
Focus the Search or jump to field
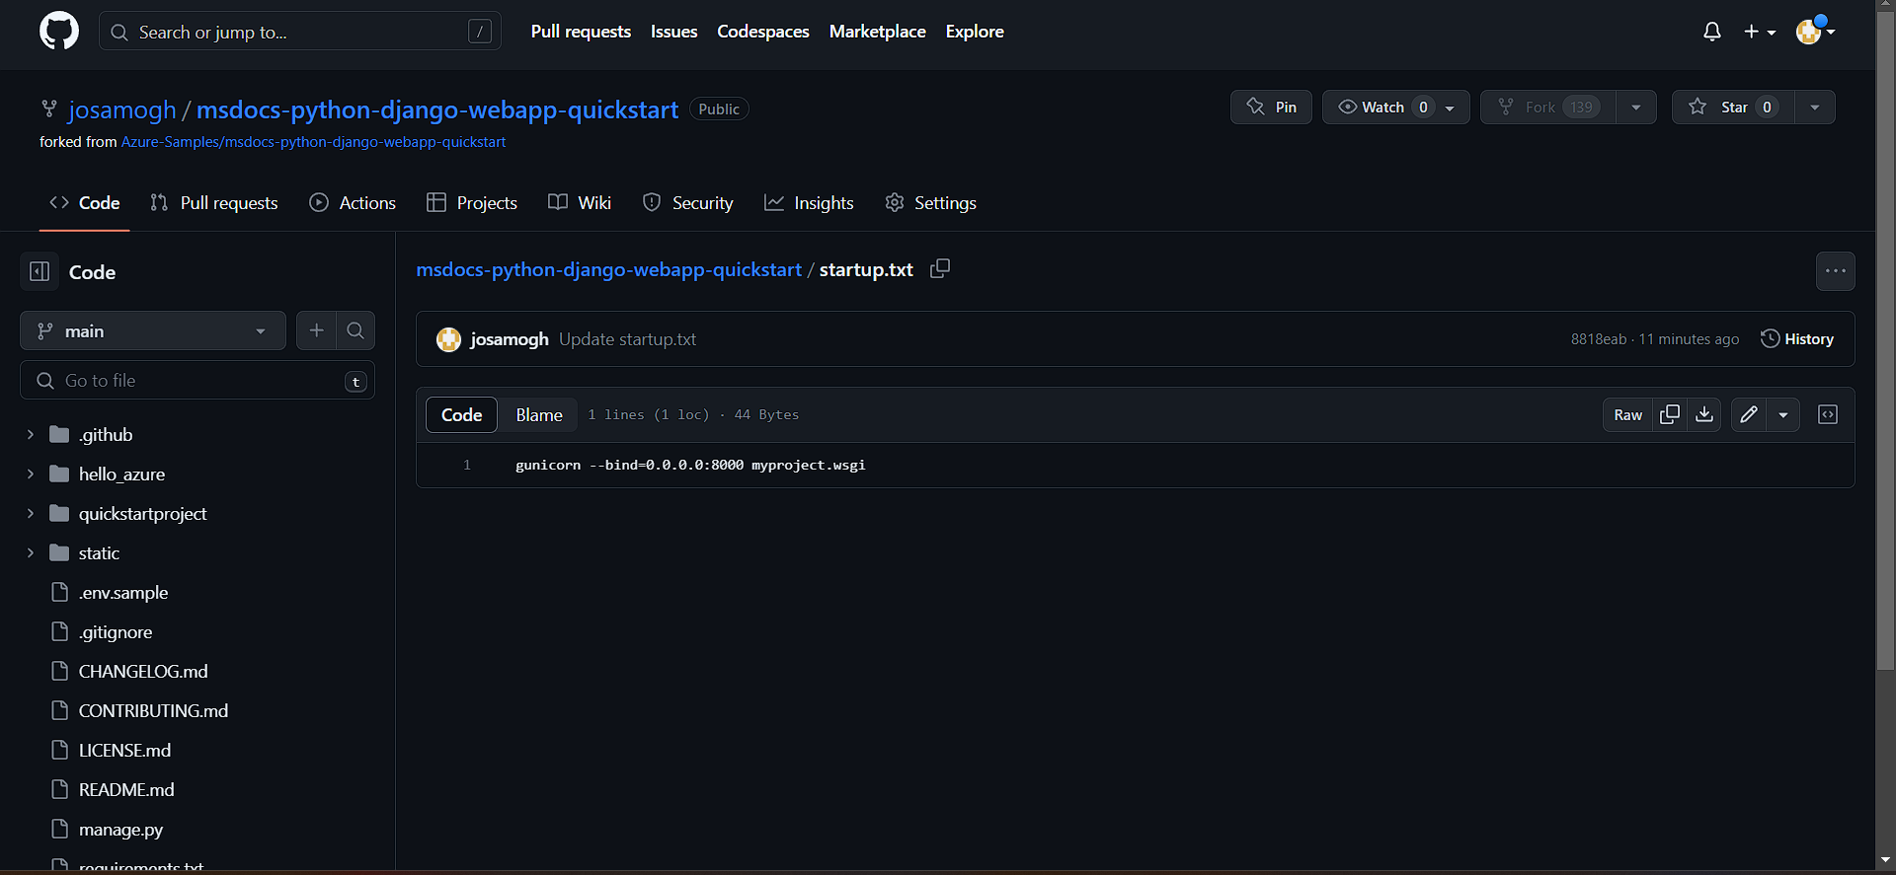[300, 32]
